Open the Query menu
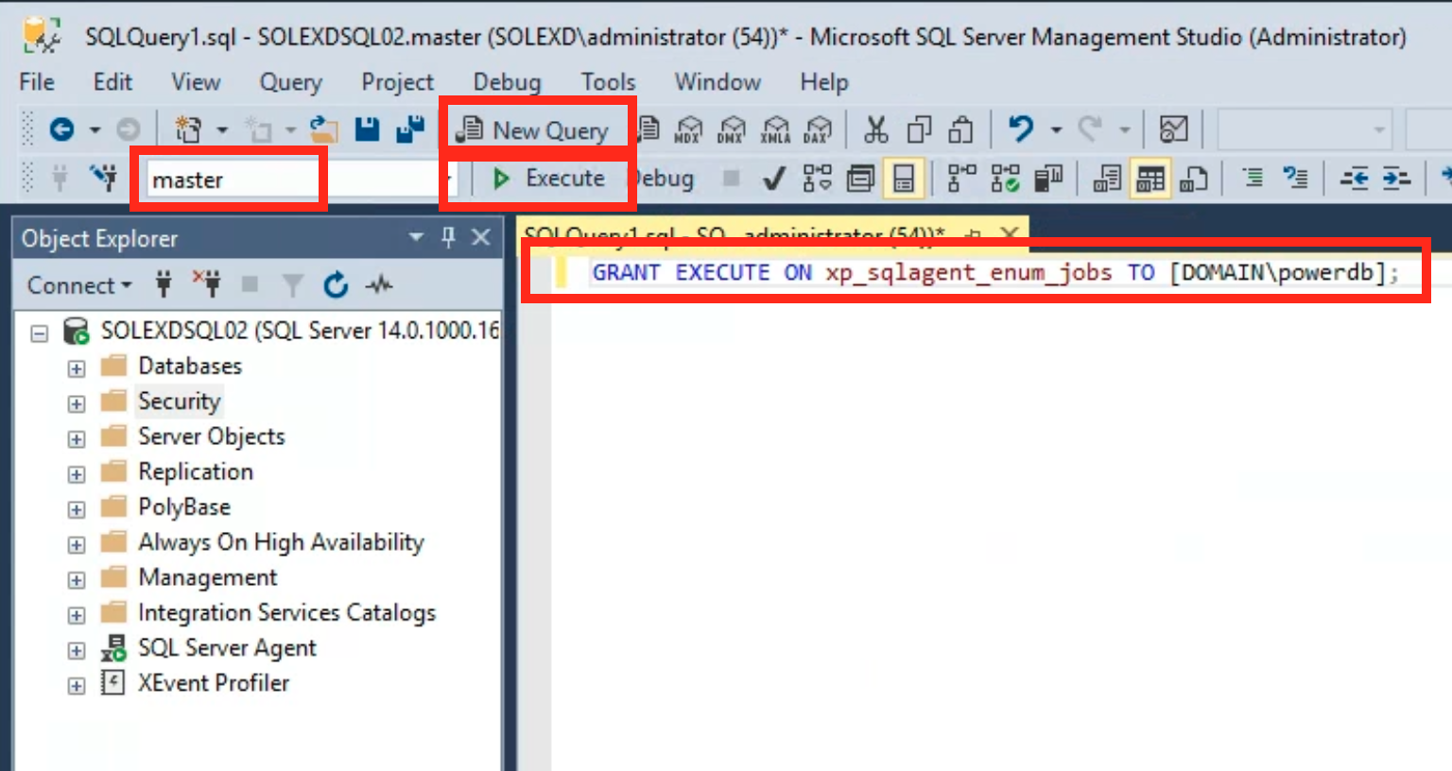This screenshot has height=771, width=1452. pos(289,82)
